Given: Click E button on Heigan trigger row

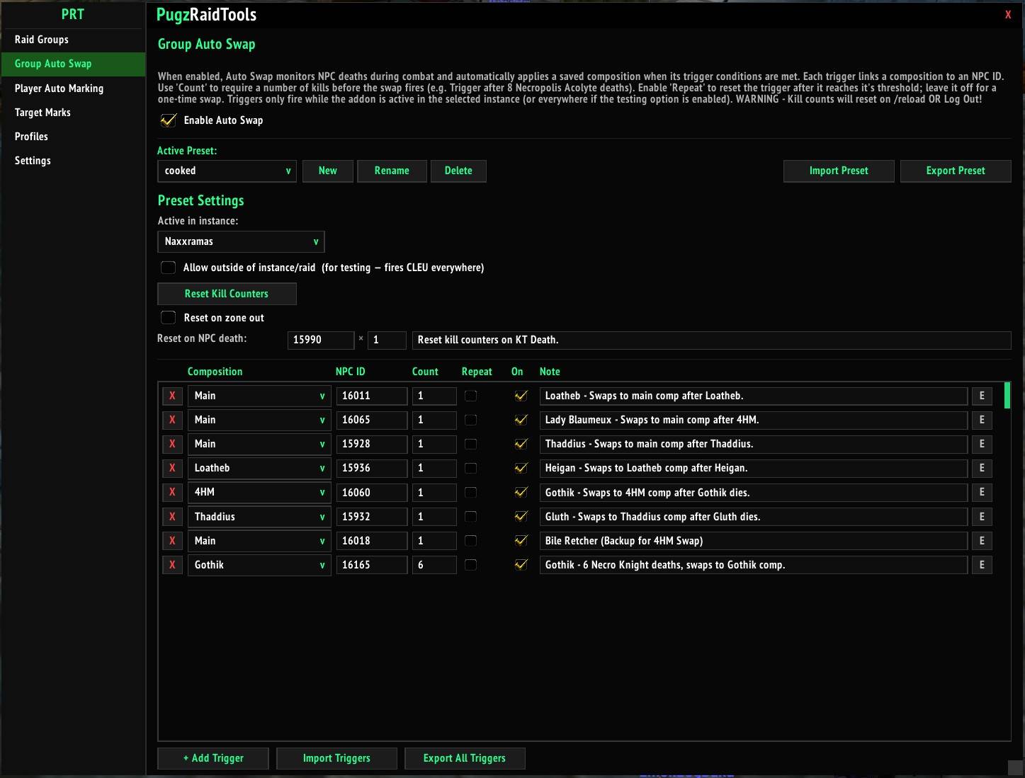Looking at the screenshot, I should 982,468.
